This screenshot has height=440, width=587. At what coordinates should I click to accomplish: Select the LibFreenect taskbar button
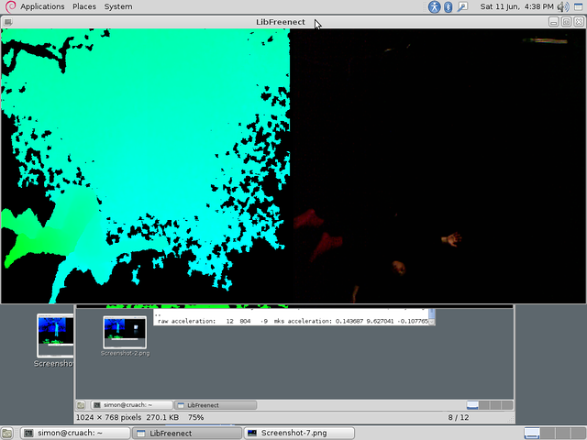(x=187, y=433)
